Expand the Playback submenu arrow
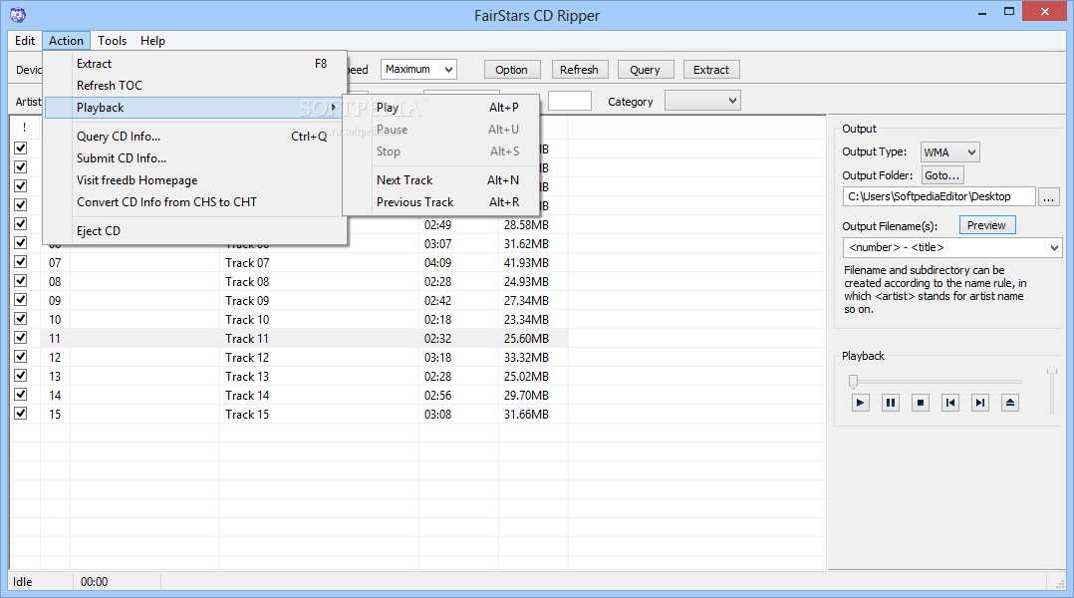This screenshot has height=598, width=1074. 334,108
